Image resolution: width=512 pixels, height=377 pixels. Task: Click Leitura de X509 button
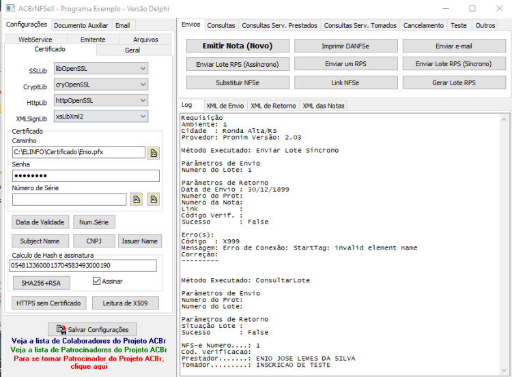coord(126,303)
